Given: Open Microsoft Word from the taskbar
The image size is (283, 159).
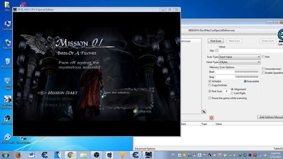Looking at the screenshot, I should 31,155.
